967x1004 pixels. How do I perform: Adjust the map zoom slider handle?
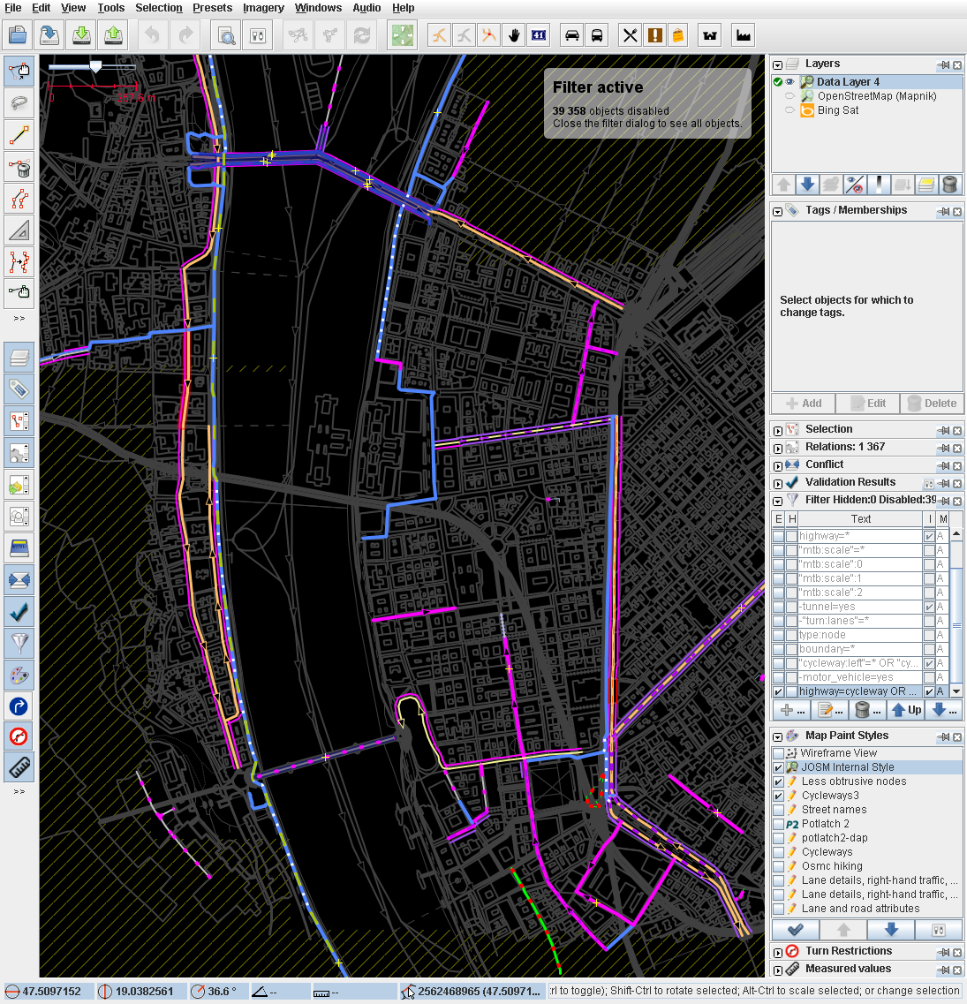click(x=95, y=66)
